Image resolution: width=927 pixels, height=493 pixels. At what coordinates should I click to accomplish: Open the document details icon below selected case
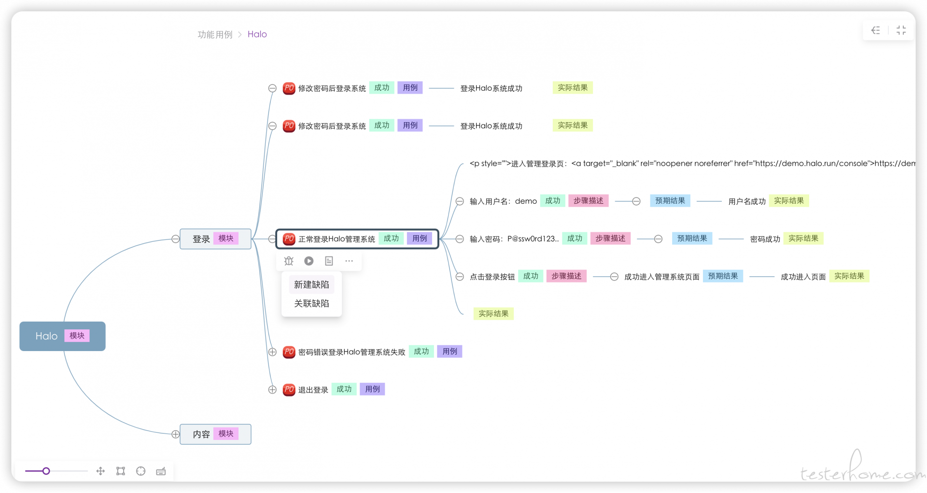point(329,261)
